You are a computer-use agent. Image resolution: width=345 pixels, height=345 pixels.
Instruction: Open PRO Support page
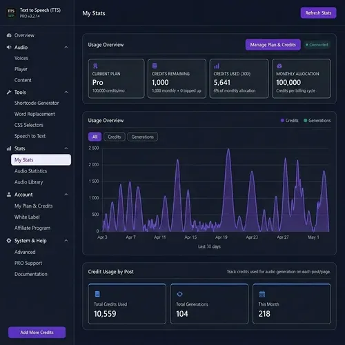[x=28, y=263]
